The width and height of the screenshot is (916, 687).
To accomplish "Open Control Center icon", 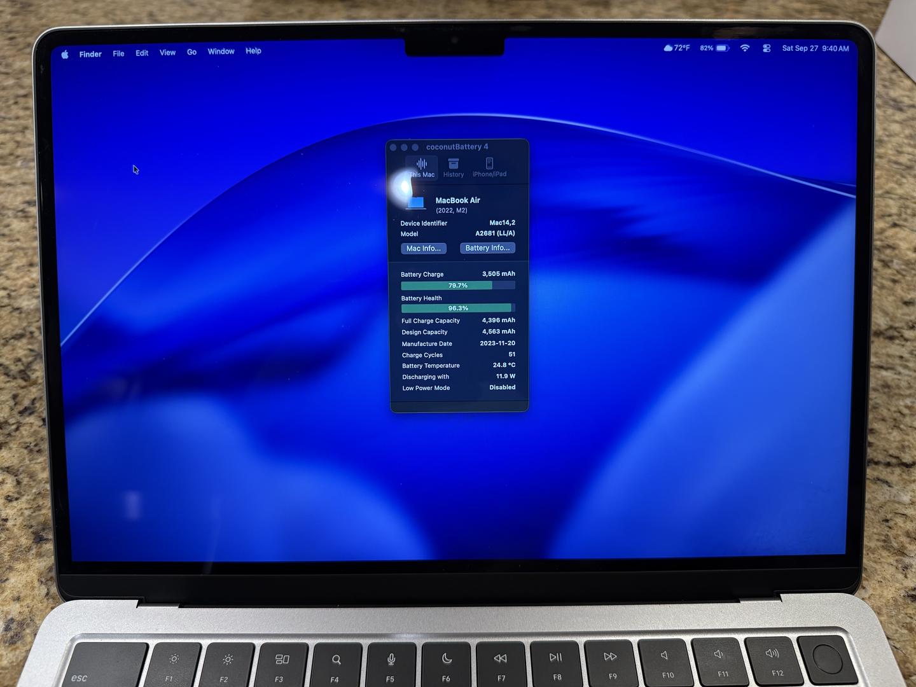I will (767, 48).
